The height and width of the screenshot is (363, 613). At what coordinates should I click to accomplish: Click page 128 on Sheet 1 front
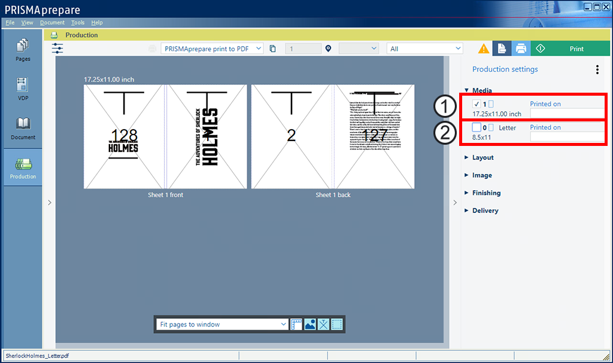point(124,137)
